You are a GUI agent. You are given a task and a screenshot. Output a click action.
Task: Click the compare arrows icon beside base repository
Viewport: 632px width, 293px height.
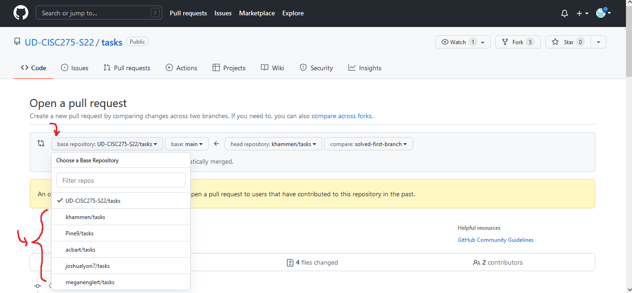coord(41,144)
